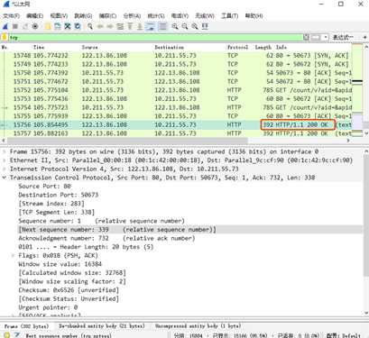Go to a specified packet number
The height and width of the screenshot is (338, 369).
point(120,27)
